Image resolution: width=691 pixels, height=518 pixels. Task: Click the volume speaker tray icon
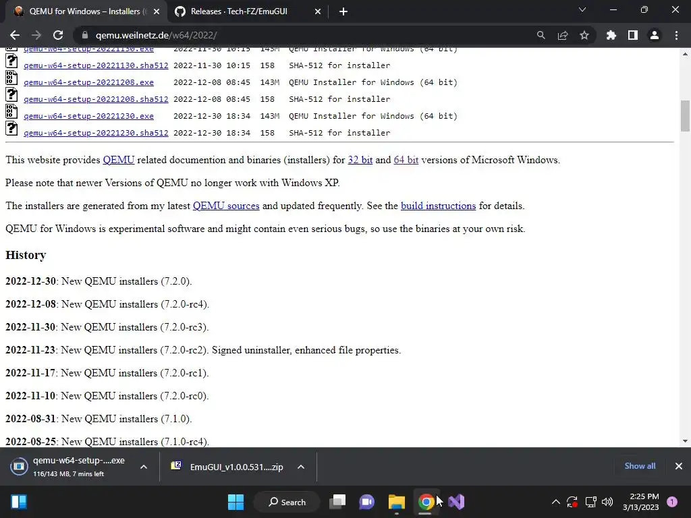coord(607,502)
